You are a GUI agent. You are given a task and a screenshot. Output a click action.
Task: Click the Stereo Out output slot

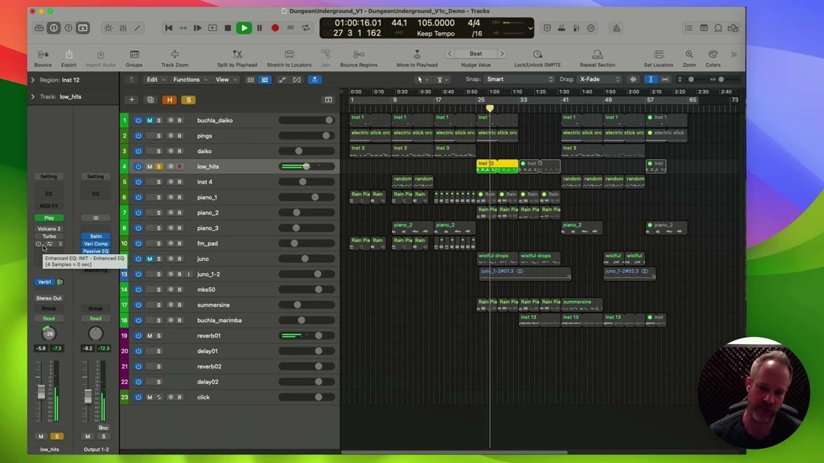(x=49, y=298)
